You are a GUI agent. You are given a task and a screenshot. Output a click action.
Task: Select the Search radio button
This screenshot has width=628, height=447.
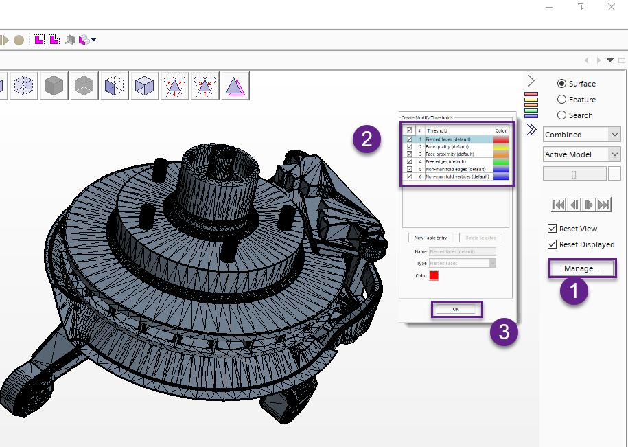(x=561, y=115)
